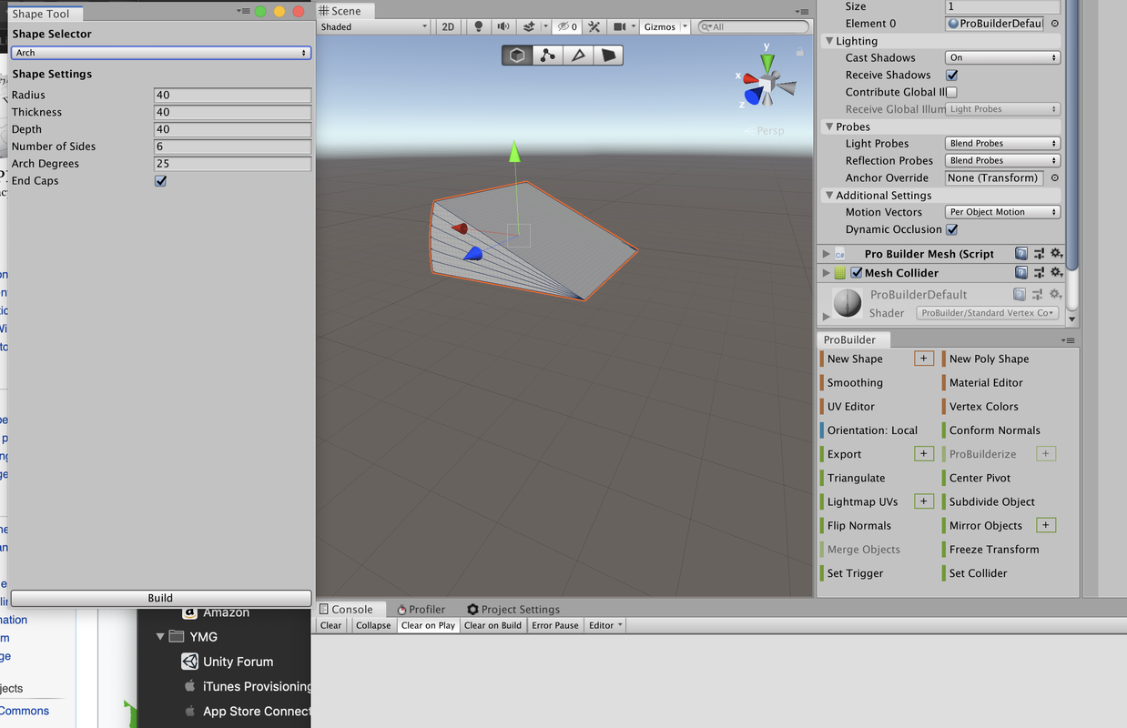Expand Pro Builder Mesh component
1127x728 pixels.
pyautogui.click(x=826, y=254)
